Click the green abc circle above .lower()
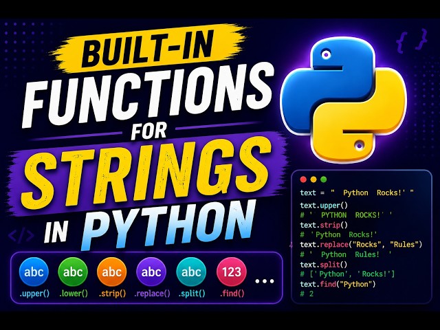 73,272
